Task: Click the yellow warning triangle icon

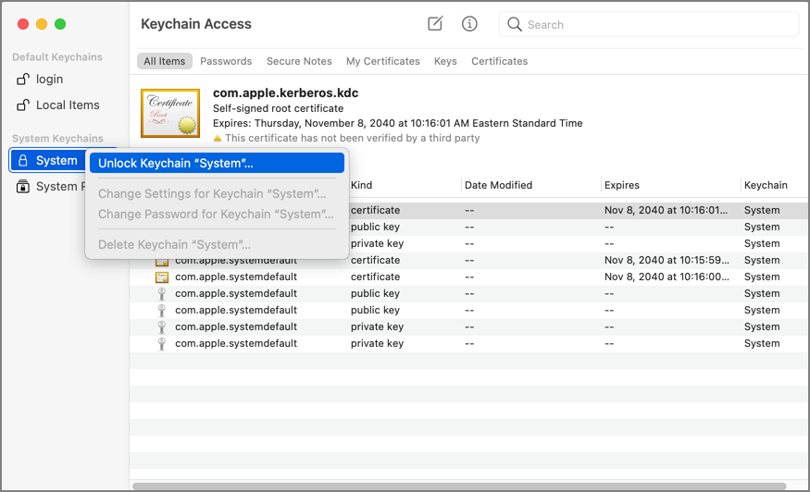Action: click(x=218, y=139)
